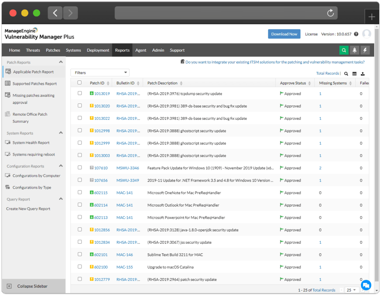Open the rocket quick-launch icon
This screenshot has width=381, height=295.
pyautogui.click(x=355, y=50)
